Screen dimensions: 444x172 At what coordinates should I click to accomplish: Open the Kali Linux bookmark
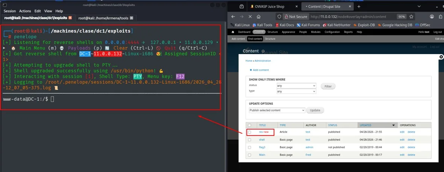tap(239, 25)
